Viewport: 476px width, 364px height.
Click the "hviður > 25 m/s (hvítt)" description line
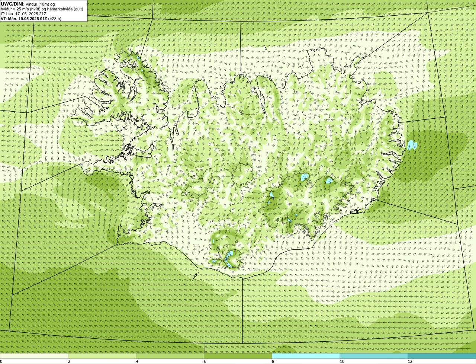click(42, 9)
